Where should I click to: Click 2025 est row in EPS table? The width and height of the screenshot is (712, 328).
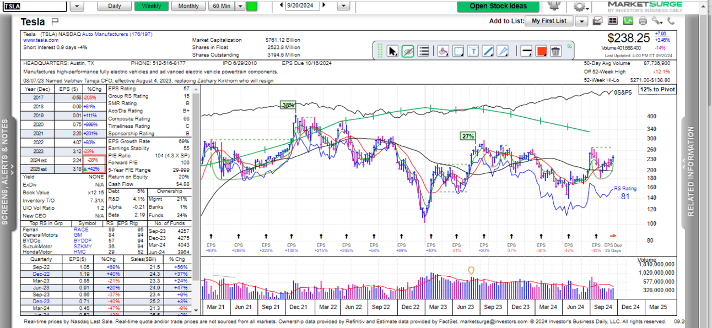(x=63, y=168)
